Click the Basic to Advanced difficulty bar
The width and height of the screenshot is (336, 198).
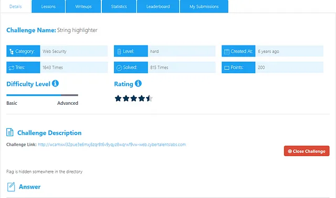(x=42, y=95)
